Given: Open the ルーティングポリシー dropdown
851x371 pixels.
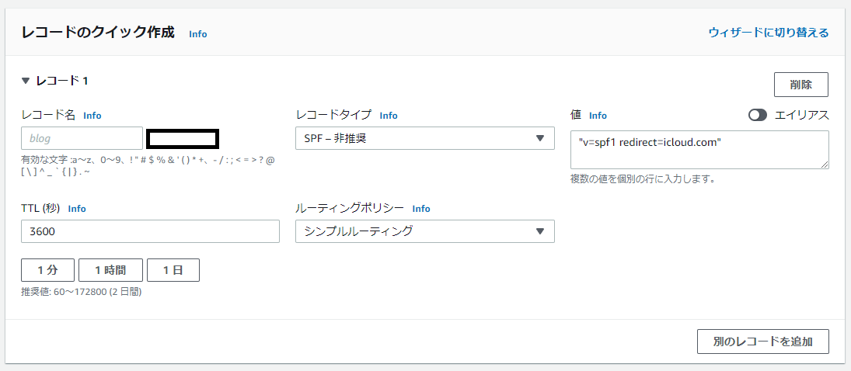Looking at the screenshot, I should coord(425,231).
